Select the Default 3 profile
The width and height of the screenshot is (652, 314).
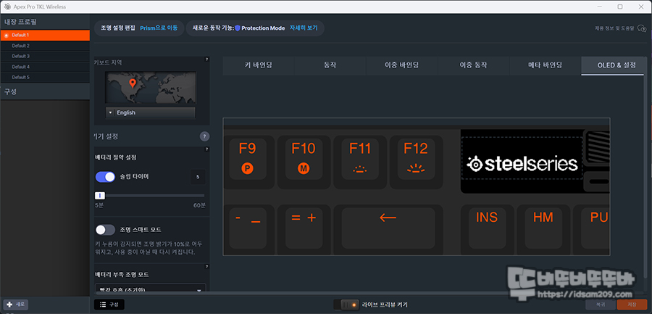coord(45,57)
